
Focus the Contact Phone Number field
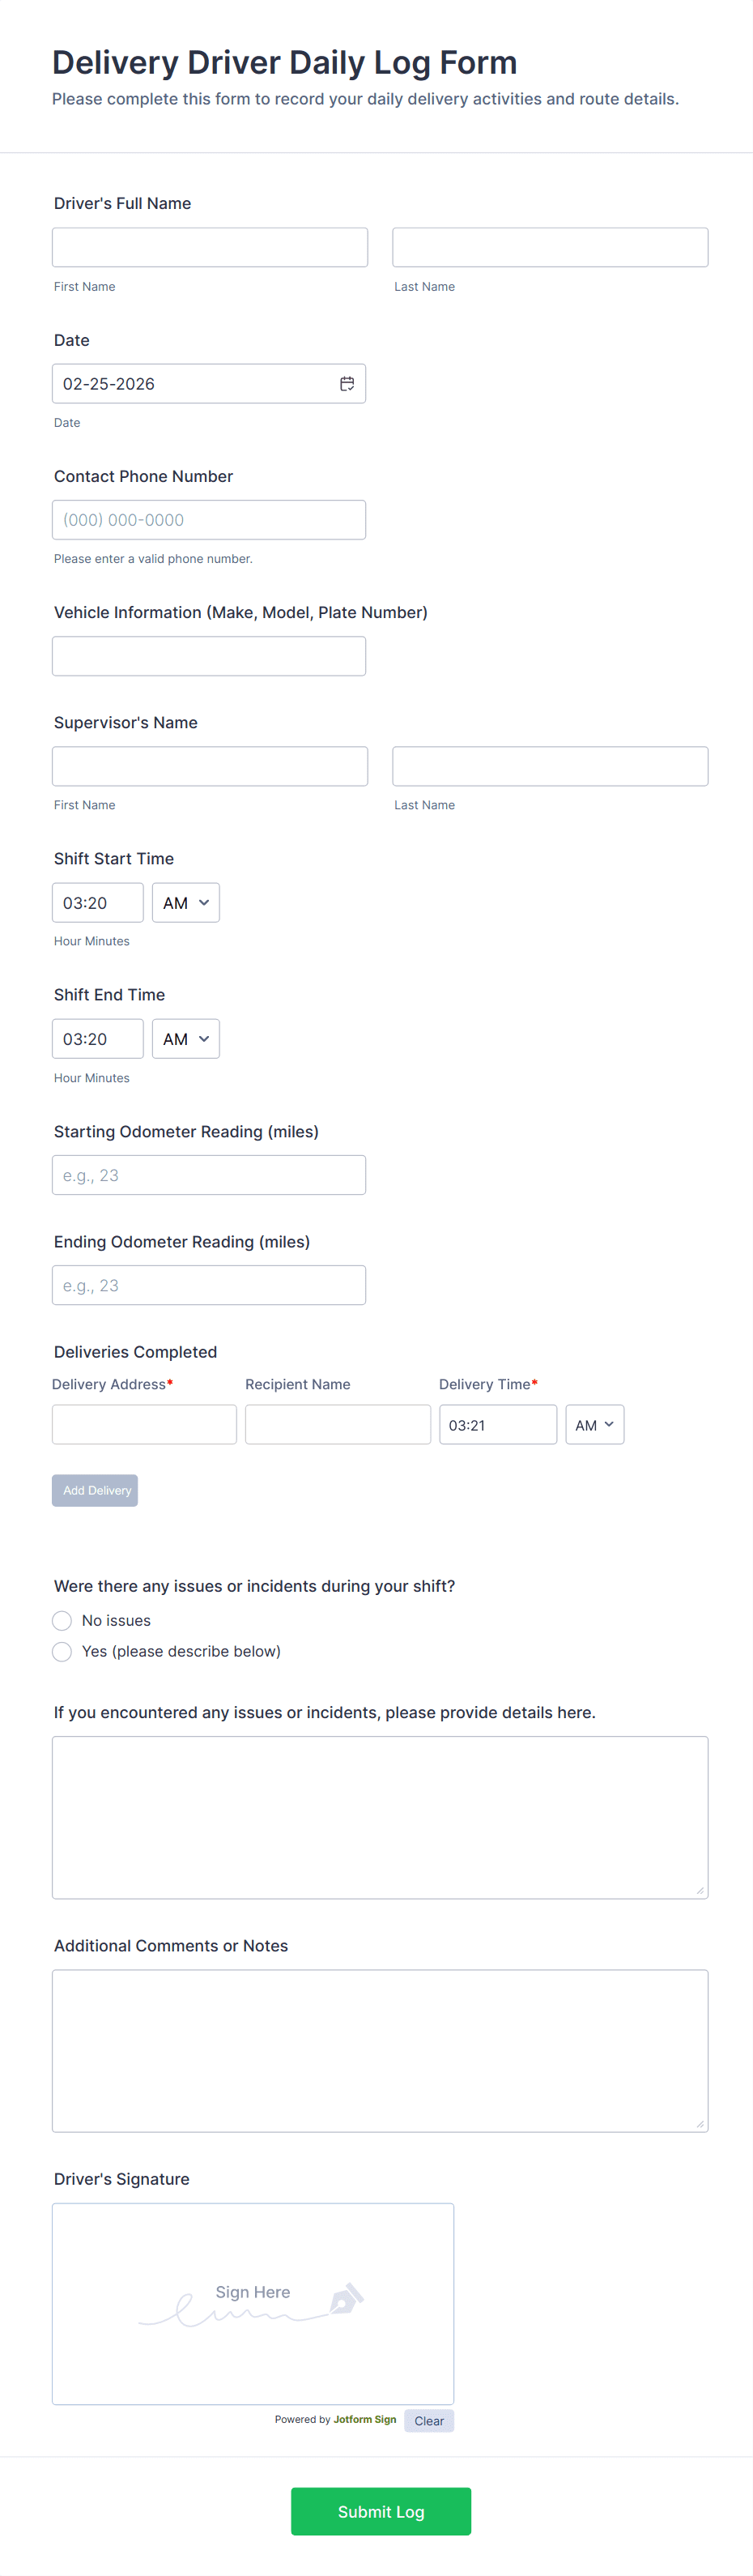click(209, 520)
